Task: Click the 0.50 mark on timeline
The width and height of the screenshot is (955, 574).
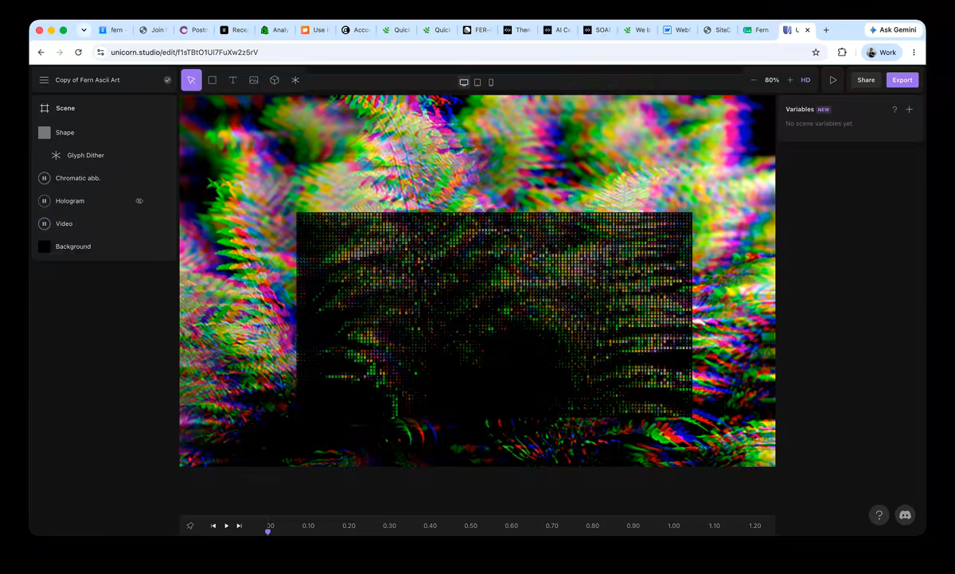Action: 471,526
